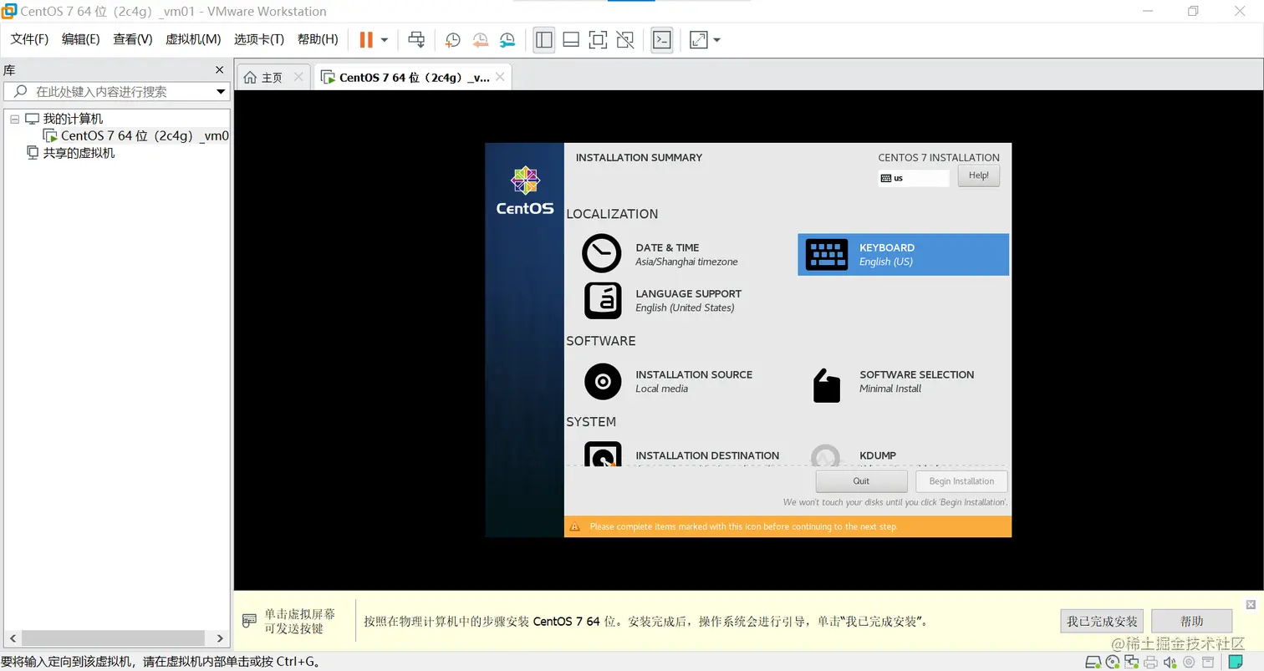The height and width of the screenshot is (671, 1264).
Task: Click the orange warning triangle icon
Action: coord(575,526)
